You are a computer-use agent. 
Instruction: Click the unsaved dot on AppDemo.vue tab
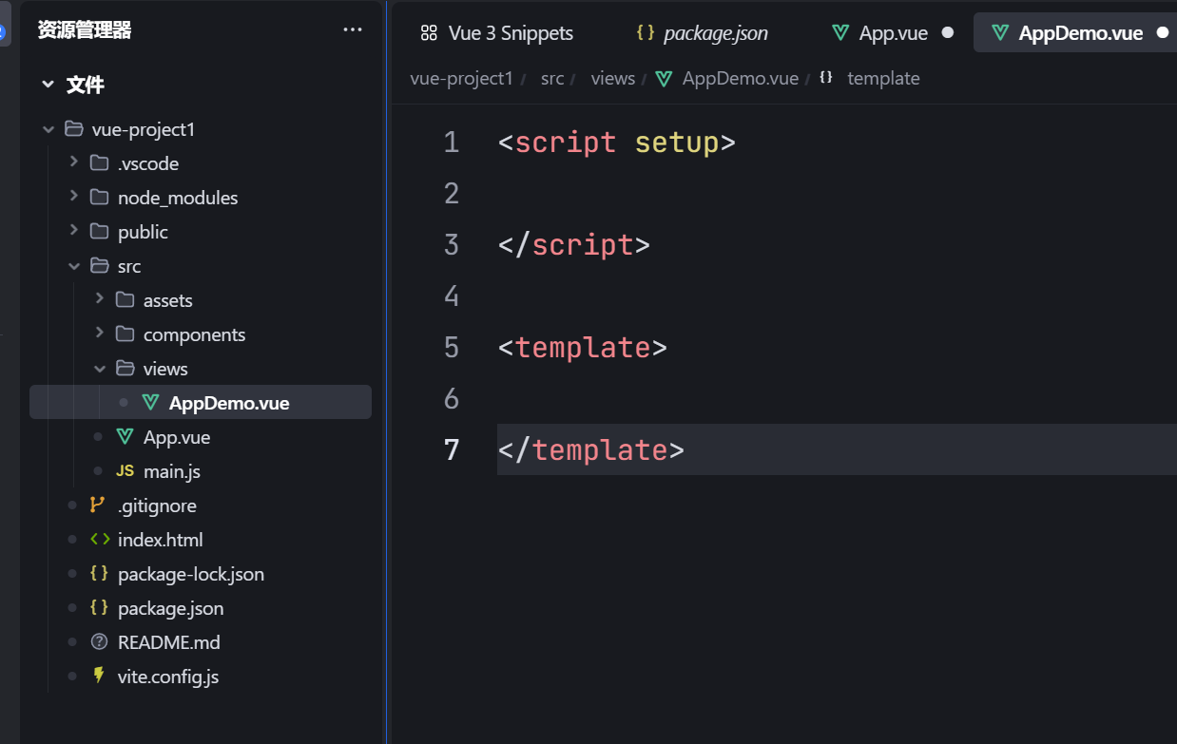tap(1162, 32)
